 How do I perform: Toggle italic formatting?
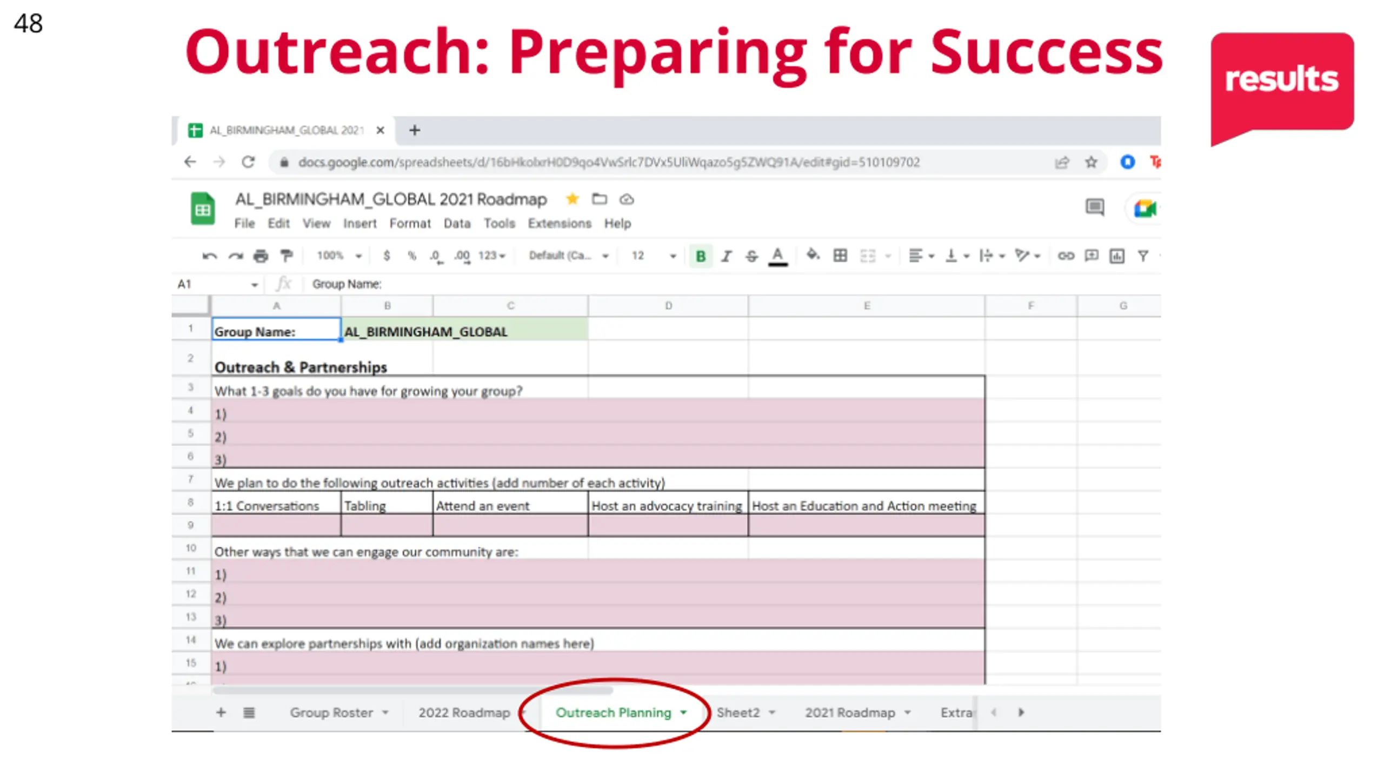point(727,256)
